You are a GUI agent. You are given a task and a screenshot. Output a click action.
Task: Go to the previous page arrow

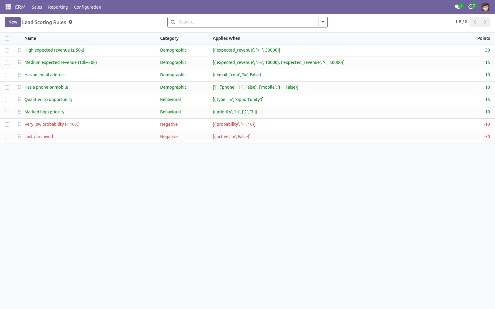475,22
